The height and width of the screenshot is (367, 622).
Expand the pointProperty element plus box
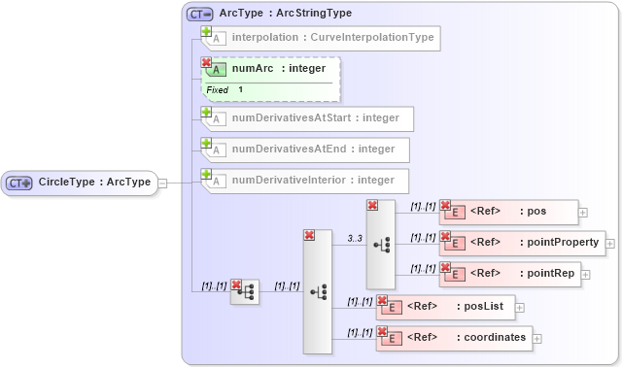click(610, 244)
